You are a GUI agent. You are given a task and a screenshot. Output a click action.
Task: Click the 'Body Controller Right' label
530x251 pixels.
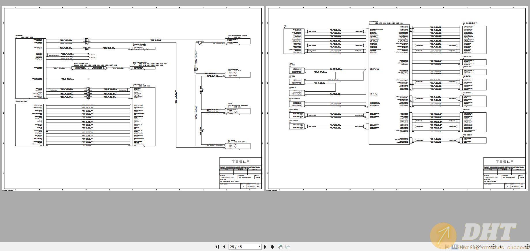point(81,63)
